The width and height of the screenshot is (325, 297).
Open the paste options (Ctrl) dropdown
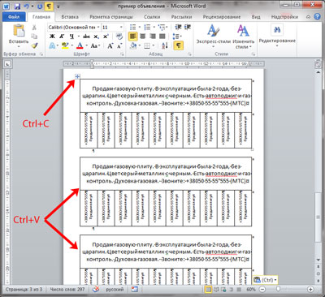coord(266,280)
